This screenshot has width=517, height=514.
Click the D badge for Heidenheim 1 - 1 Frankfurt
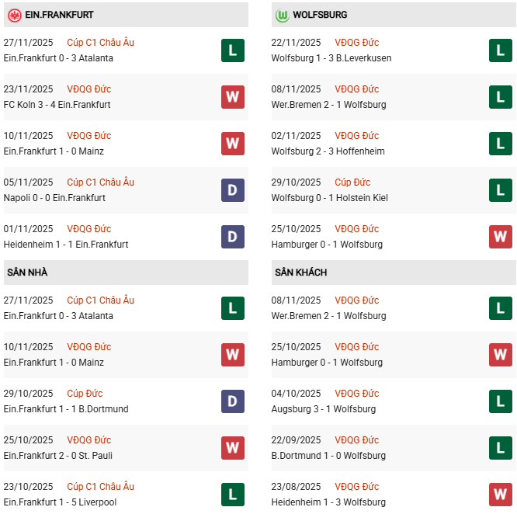click(x=232, y=237)
